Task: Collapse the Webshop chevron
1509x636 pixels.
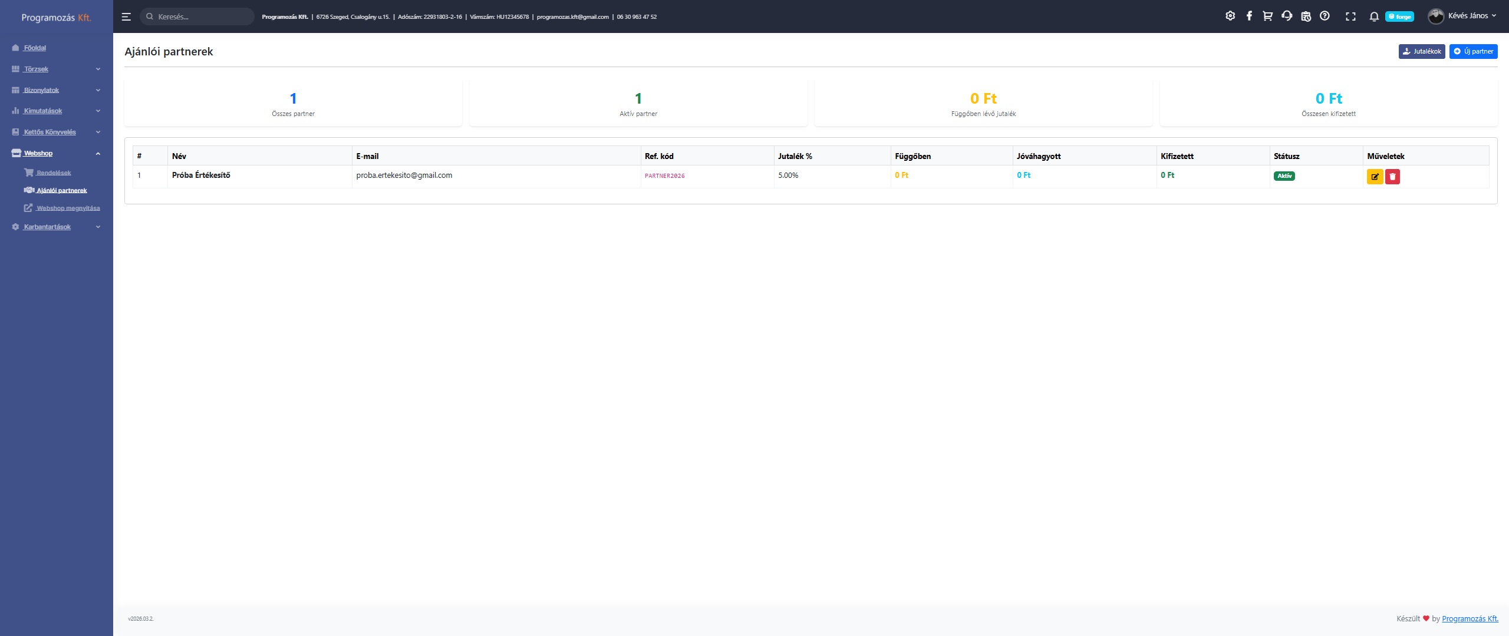Action: click(x=98, y=153)
